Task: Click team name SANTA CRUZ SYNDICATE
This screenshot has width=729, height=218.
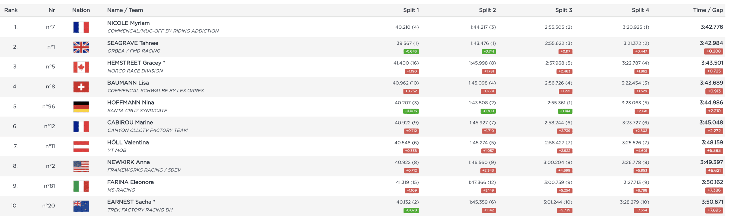Action: 137,111
